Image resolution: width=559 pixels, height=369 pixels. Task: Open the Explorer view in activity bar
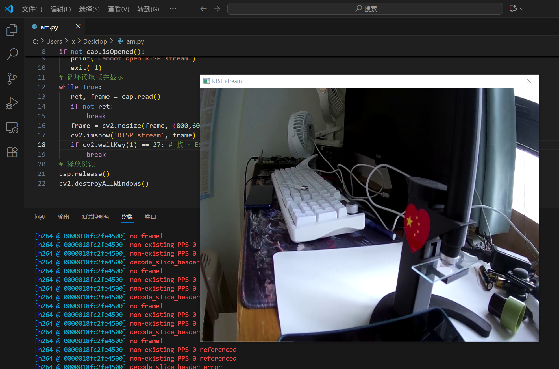pos(12,30)
